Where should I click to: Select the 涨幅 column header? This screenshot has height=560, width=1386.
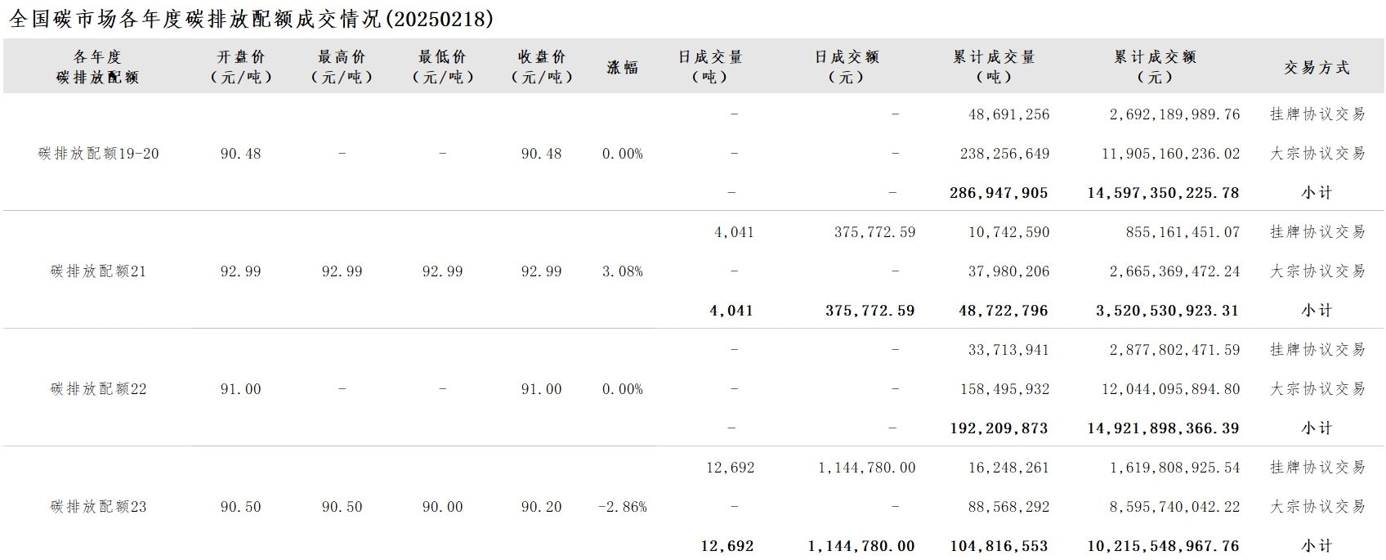(623, 67)
